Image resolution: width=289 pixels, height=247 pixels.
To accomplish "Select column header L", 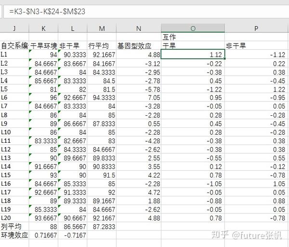I will (73, 28).
